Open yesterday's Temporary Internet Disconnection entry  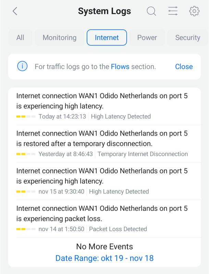tap(104, 142)
